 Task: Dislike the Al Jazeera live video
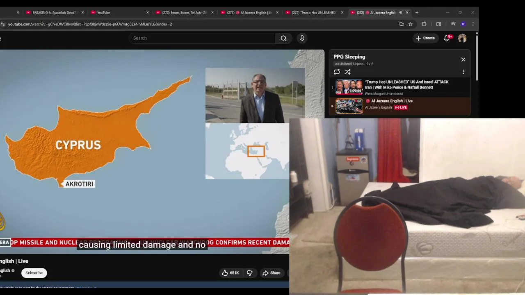point(249,273)
